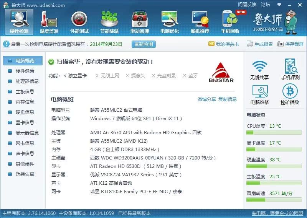This screenshot has width=307, height=218.
Task: Select 显卡信息 sidebar item
Action: (x=25, y=122)
